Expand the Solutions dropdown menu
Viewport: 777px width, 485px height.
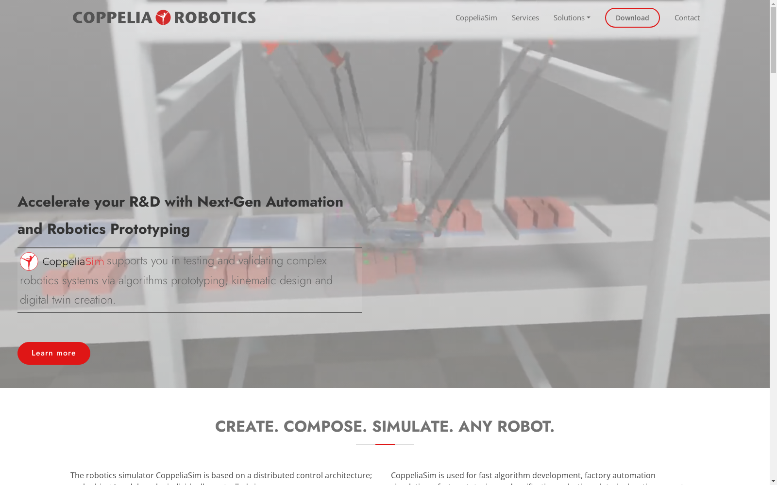(x=572, y=17)
